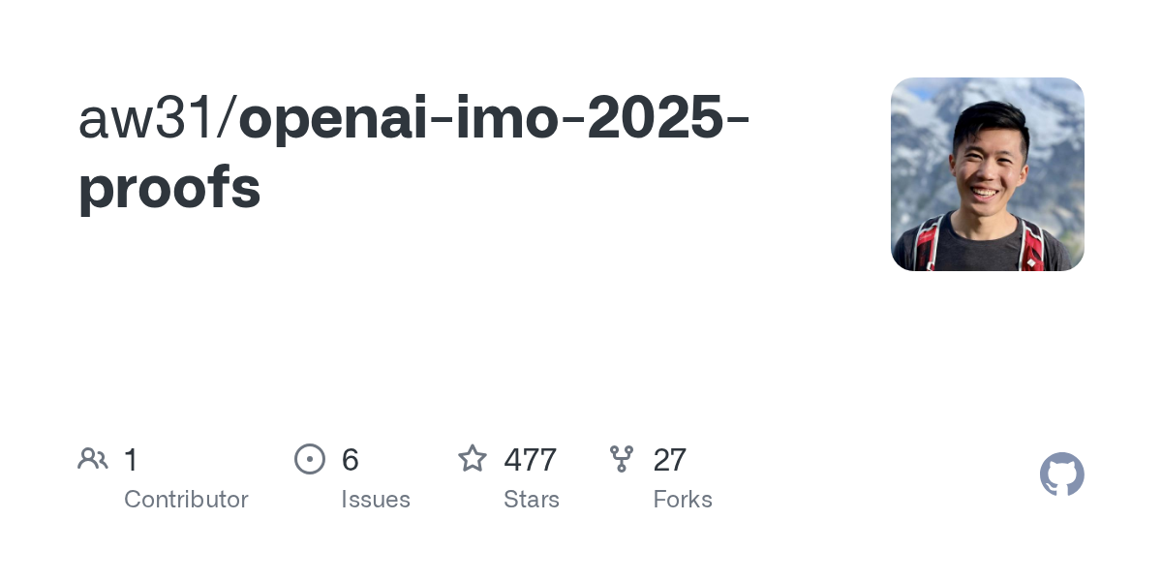Select the "Contributor" label
The width and height of the screenshot is (1162, 581).
point(186,500)
